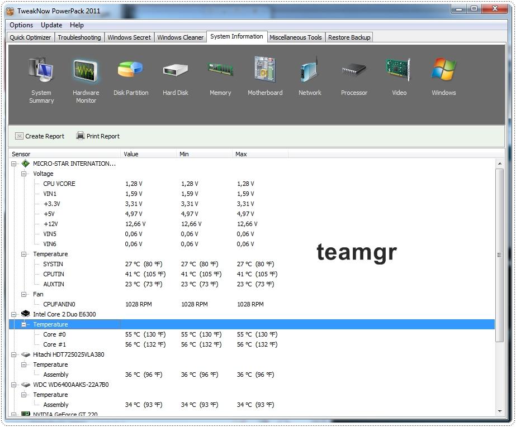Switch to the Miscellaneous Tools tab
Screen dimensions: 516x427
click(296, 37)
